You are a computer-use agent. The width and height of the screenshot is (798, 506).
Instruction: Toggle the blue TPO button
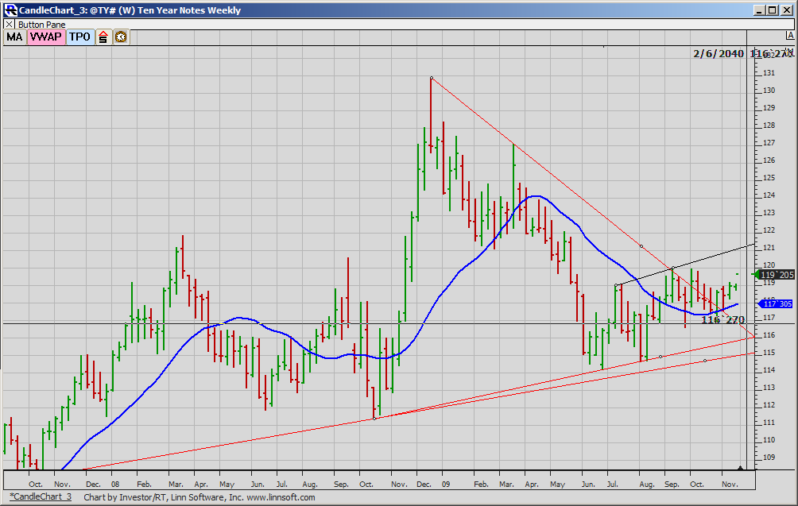coord(79,37)
